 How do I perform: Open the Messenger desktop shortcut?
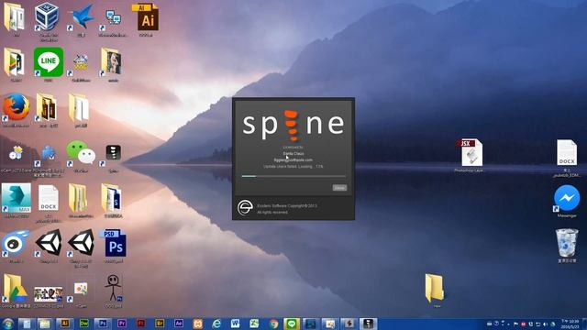[567, 198]
